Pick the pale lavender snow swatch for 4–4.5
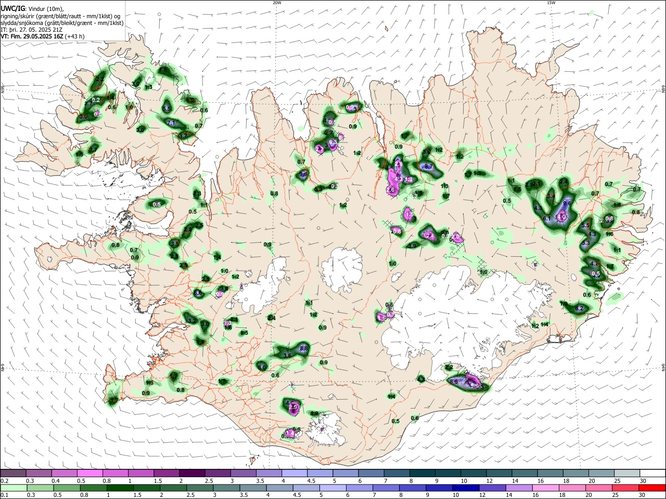Image resolution: width=666 pixels, height=499 pixels. pos(293,474)
